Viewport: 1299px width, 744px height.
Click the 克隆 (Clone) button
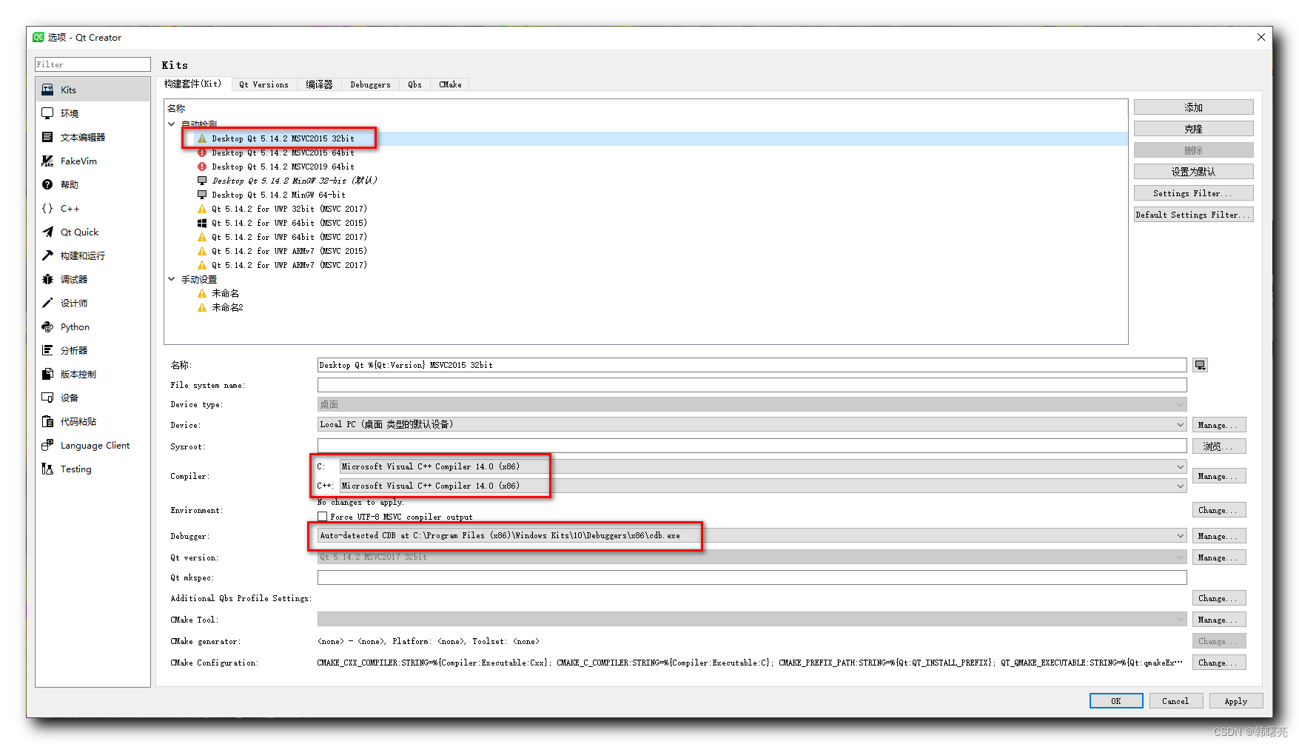point(1192,128)
